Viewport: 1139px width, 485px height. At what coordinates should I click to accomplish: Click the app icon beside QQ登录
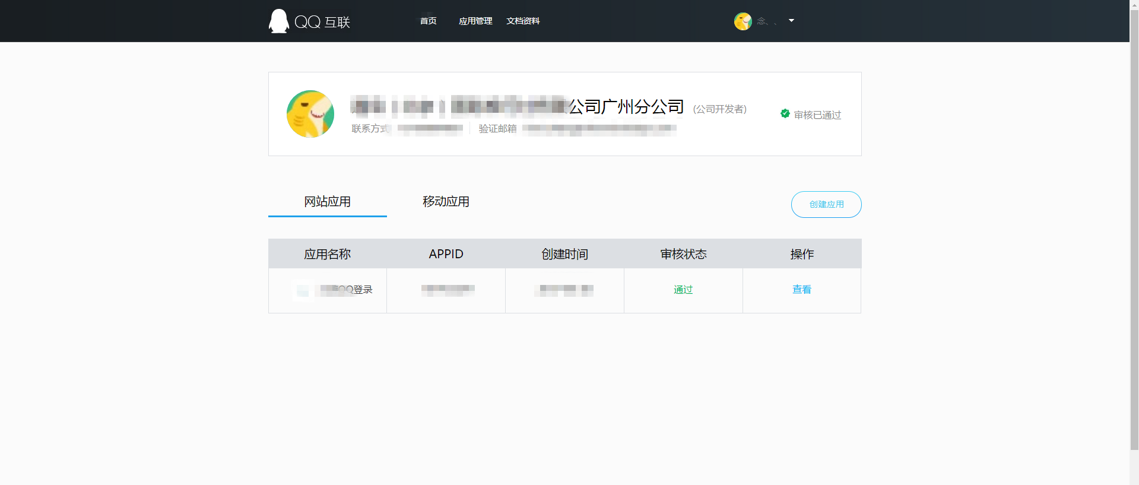coord(303,290)
